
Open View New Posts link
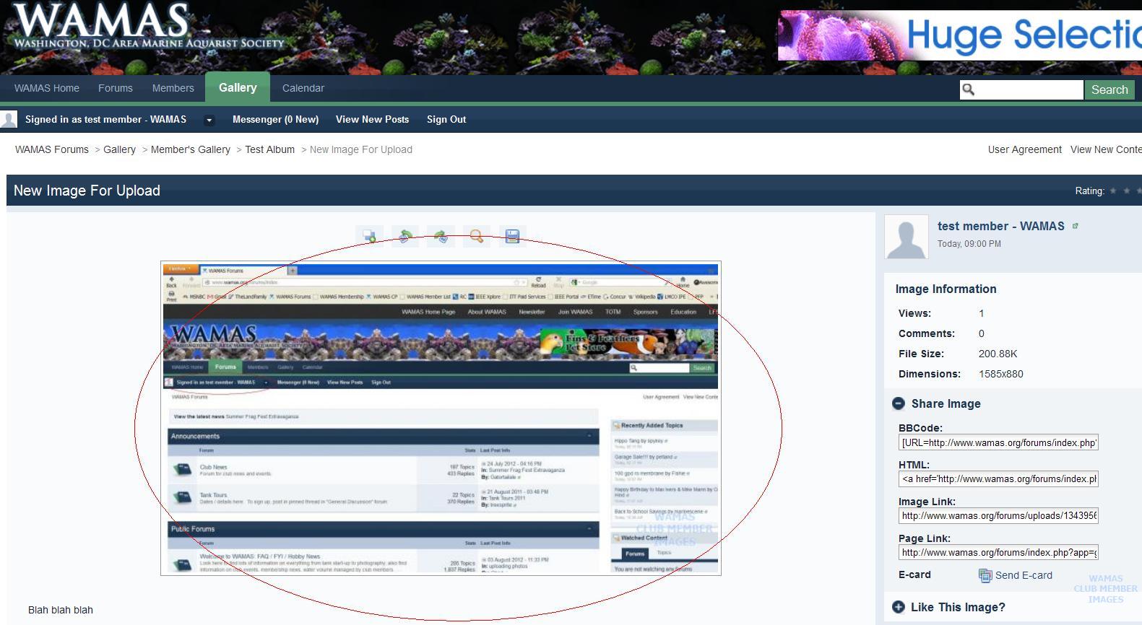point(372,119)
